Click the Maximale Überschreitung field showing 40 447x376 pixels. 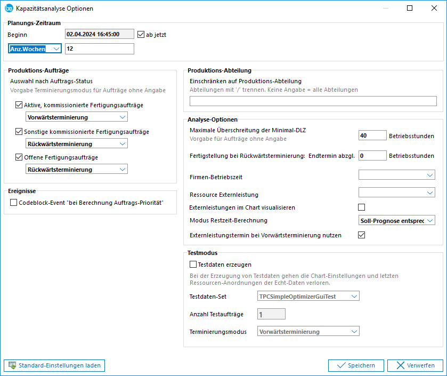[372, 135]
